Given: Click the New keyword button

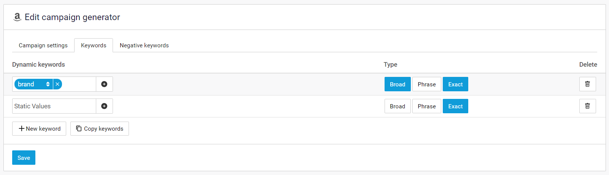Looking at the screenshot, I should [39, 128].
